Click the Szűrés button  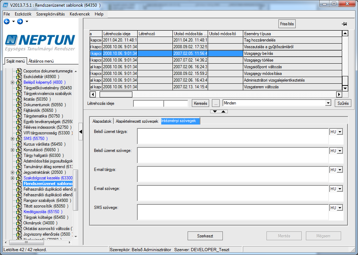pyautogui.click(x=343, y=103)
